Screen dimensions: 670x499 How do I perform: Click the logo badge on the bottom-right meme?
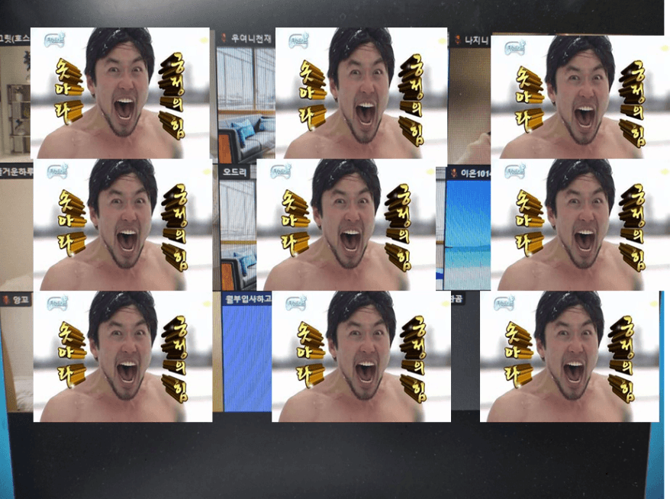[504, 303]
